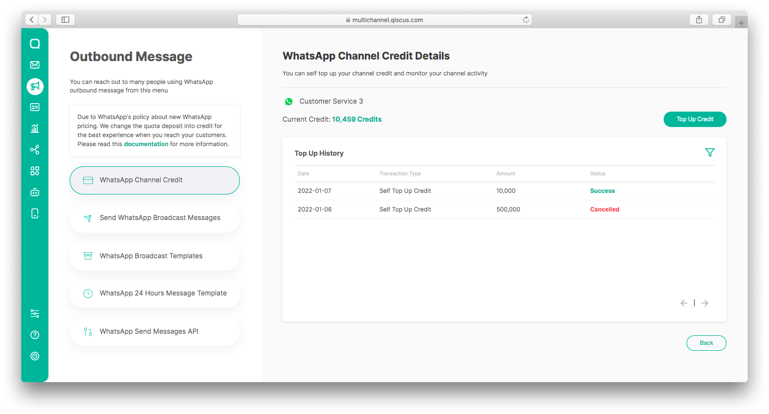This screenshot has height=414, width=769.
Task: Open the contacts card icon in sidebar
Action: click(35, 107)
